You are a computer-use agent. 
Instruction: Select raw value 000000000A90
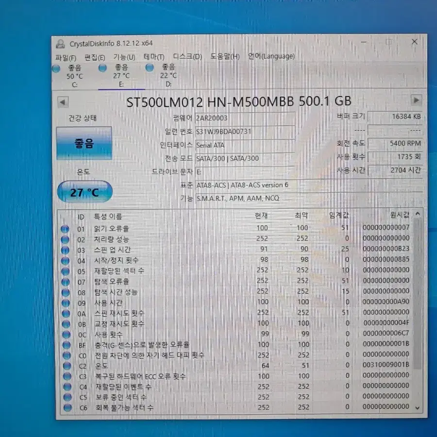386,301
